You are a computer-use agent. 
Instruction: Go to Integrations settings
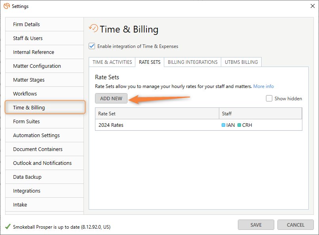[45, 191]
